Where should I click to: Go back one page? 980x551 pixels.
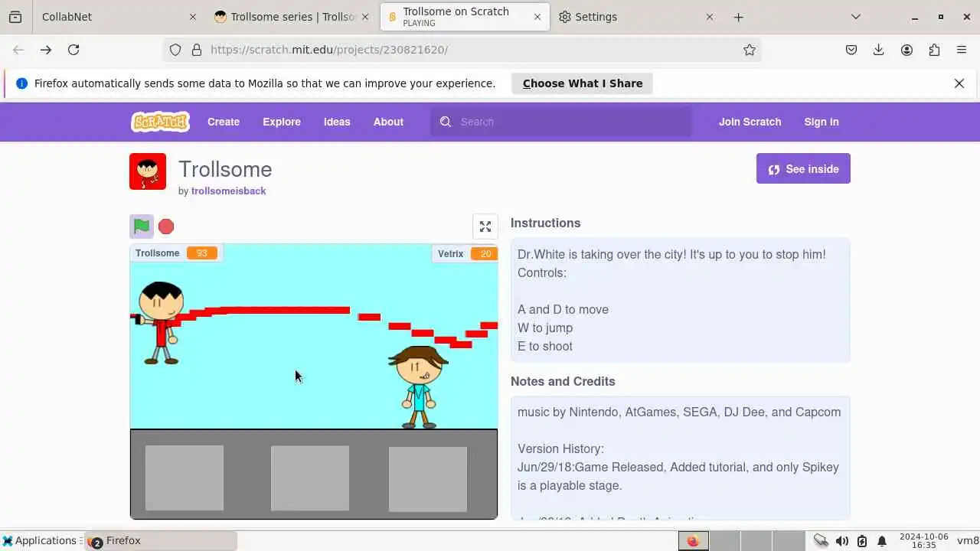point(18,50)
